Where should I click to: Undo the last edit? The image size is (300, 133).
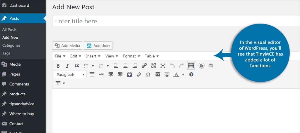(x=172, y=66)
